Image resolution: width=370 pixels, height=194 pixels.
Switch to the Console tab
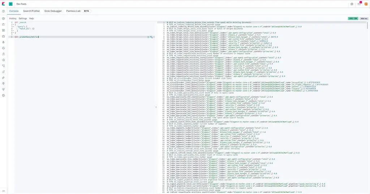point(14,11)
